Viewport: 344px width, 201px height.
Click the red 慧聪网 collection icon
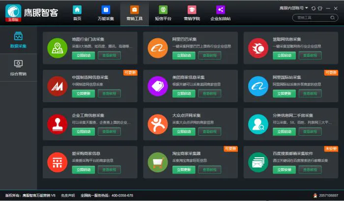258,48
